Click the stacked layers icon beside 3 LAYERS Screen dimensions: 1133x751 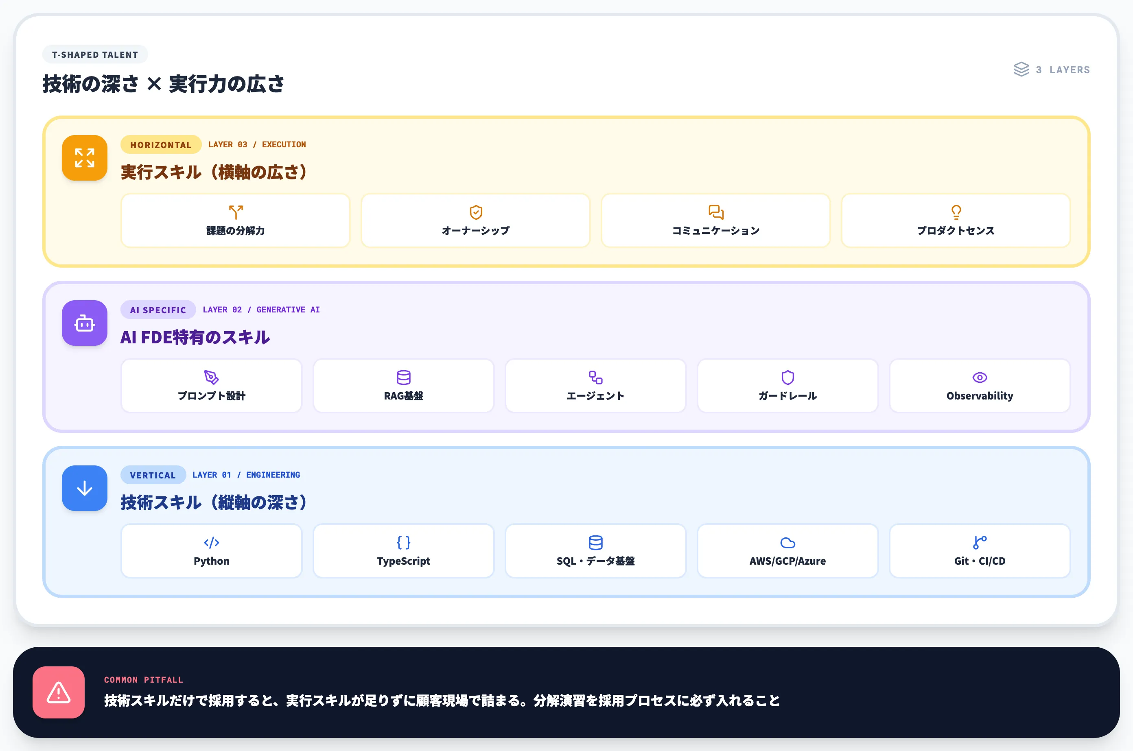coord(1021,70)
